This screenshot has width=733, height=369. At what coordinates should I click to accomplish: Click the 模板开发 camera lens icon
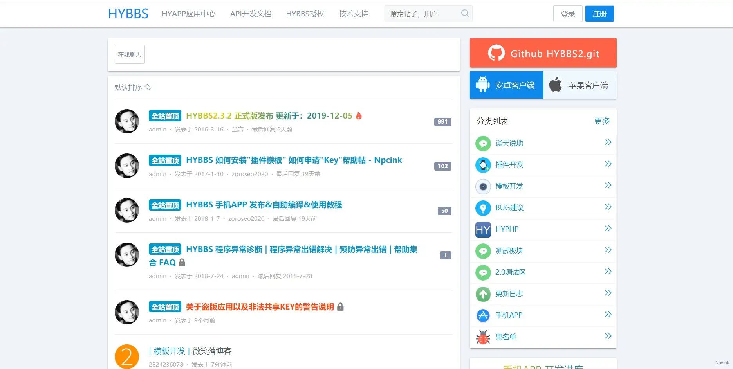[x=483, y=186]
